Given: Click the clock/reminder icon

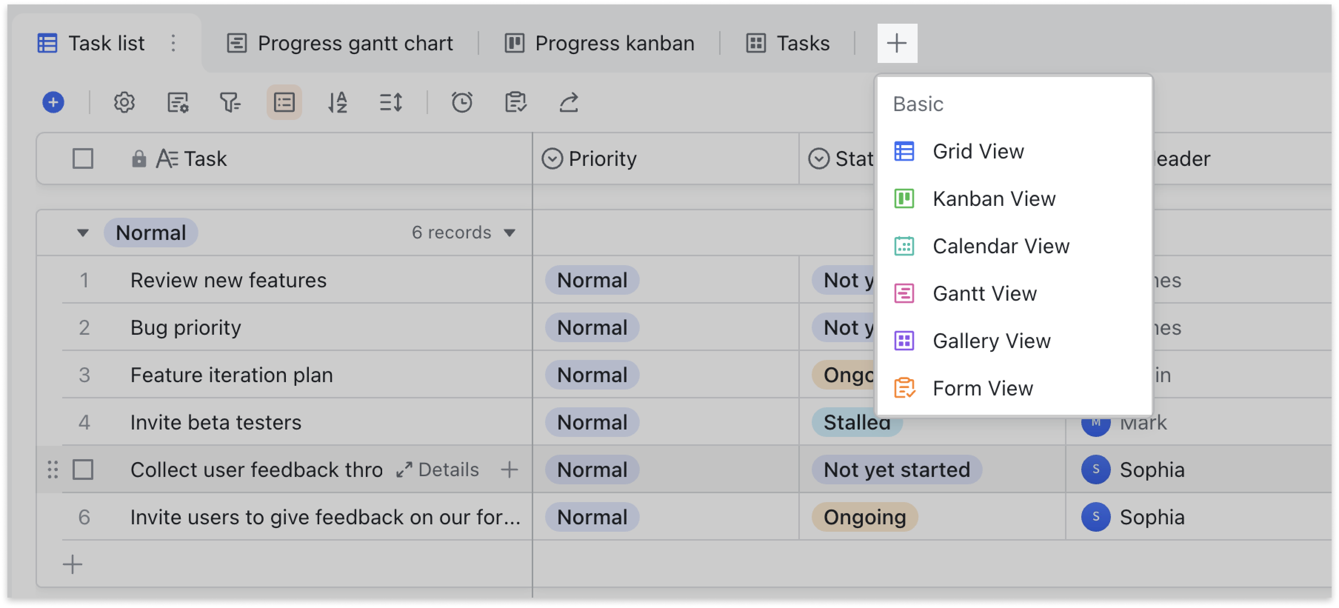Looking at the screenshot, I should coord(462,103).
